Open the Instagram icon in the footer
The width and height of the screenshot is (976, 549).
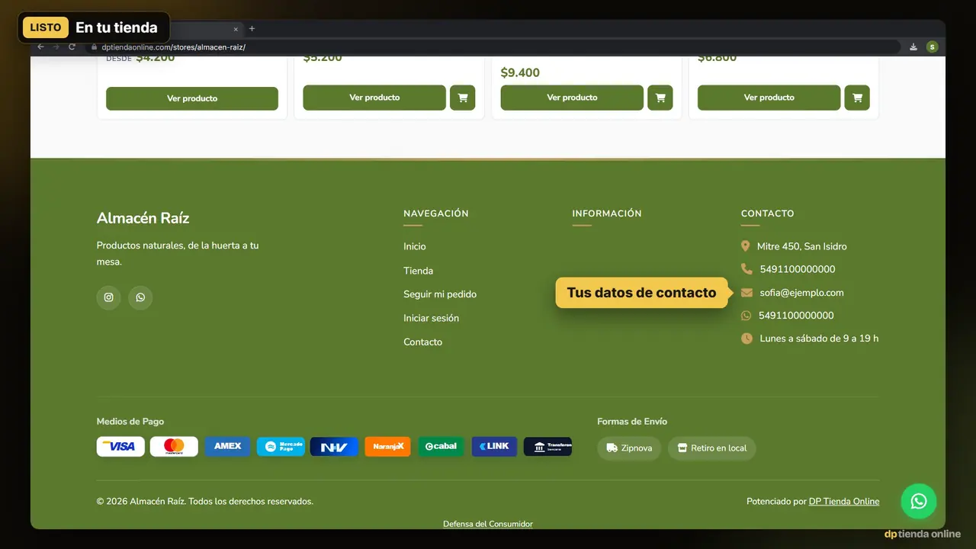108,297
